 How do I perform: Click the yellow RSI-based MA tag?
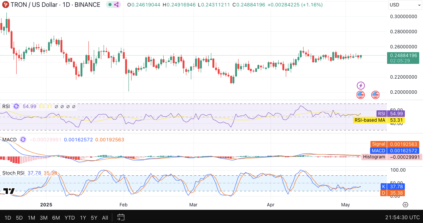(379, 120)
